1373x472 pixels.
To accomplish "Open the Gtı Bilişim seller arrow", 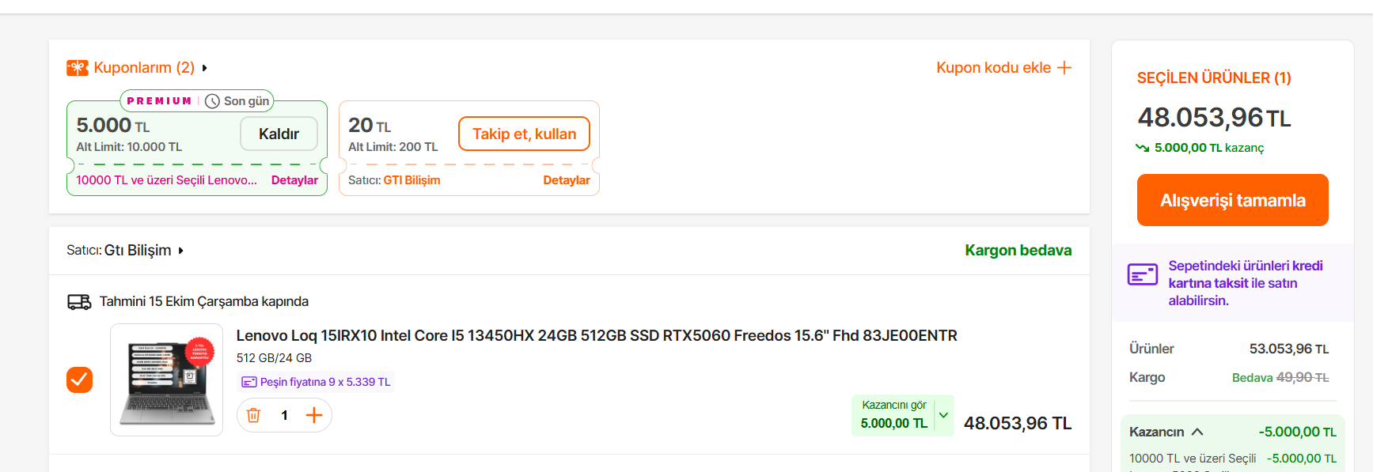I will coord(180,251).
